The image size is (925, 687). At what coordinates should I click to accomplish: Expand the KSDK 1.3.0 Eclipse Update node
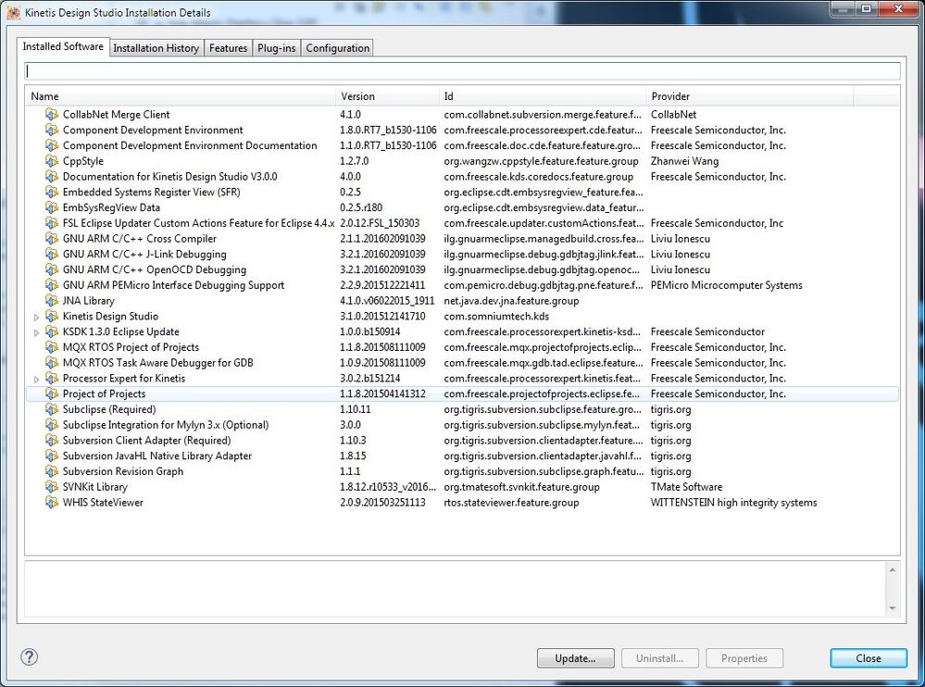pyautogui.click(x=37, y=332)
